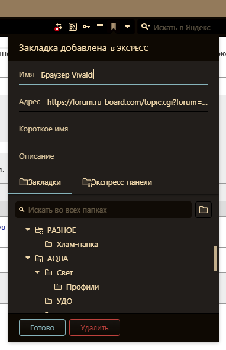The height and width of the screenshot is (350, 226).
Task: Click the 'Искать во всех папках' search box
Action: point(104,210)
